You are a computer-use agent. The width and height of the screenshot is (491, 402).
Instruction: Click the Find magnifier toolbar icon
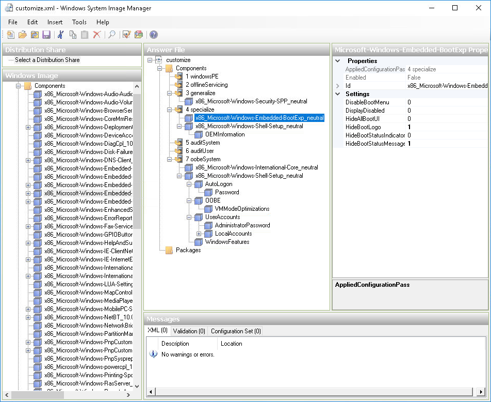coord(112,35)
